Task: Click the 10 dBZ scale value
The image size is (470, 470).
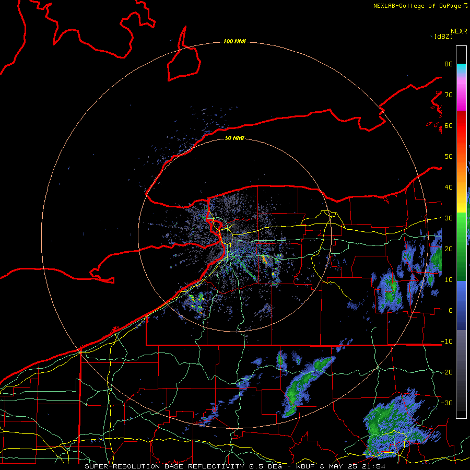Action: 449,280
